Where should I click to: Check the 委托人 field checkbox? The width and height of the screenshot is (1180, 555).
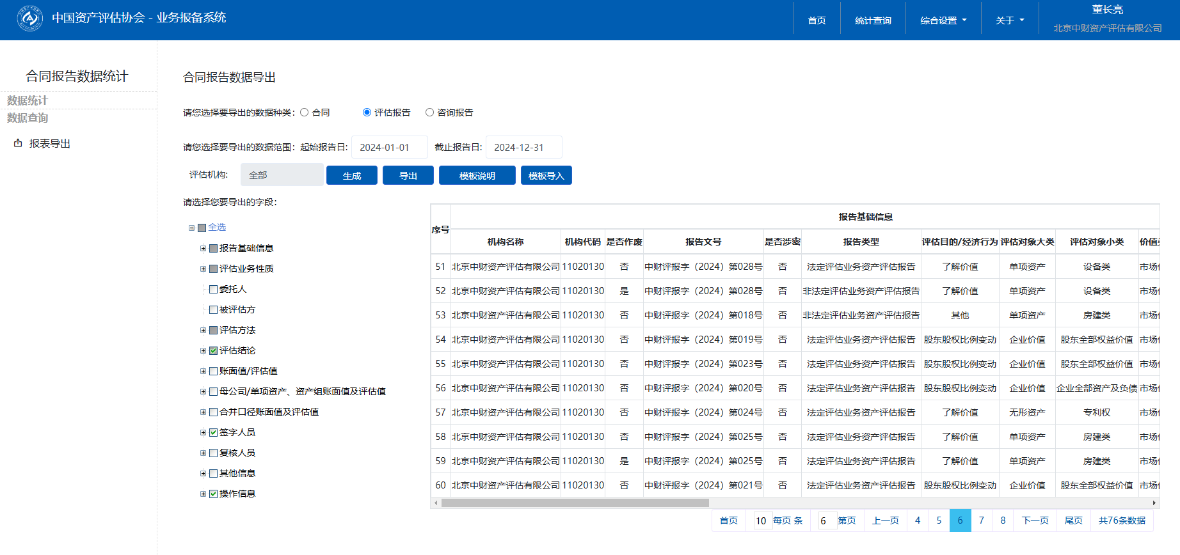214,289
